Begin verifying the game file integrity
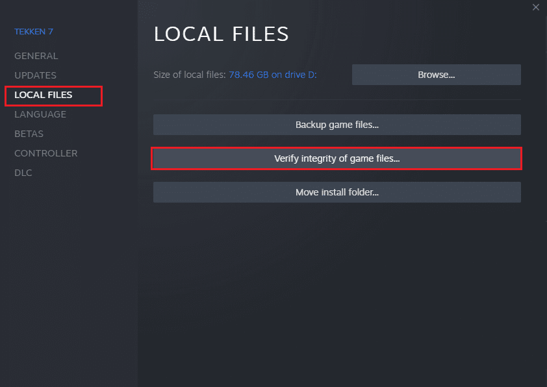This screenshot has width=547, height=387. pyautogui.click(x=337, y=158)
